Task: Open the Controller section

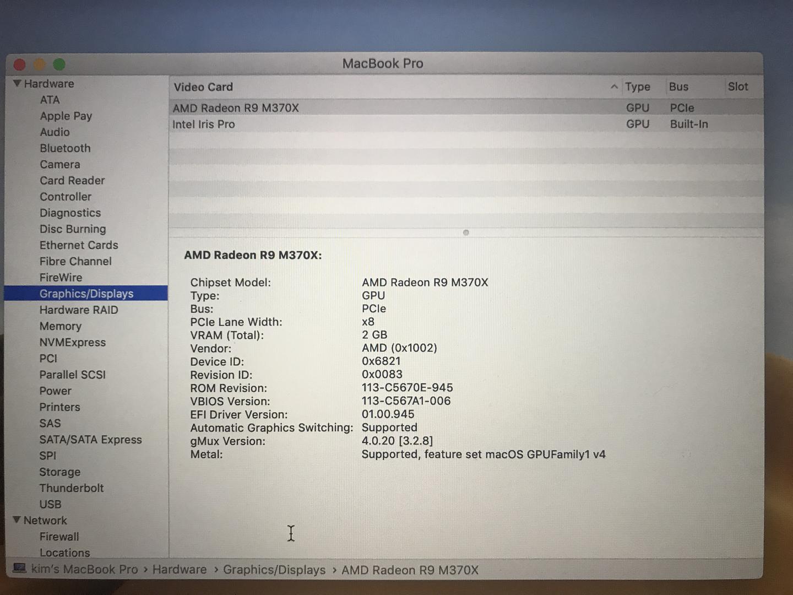Action: (x=66, y=197)
